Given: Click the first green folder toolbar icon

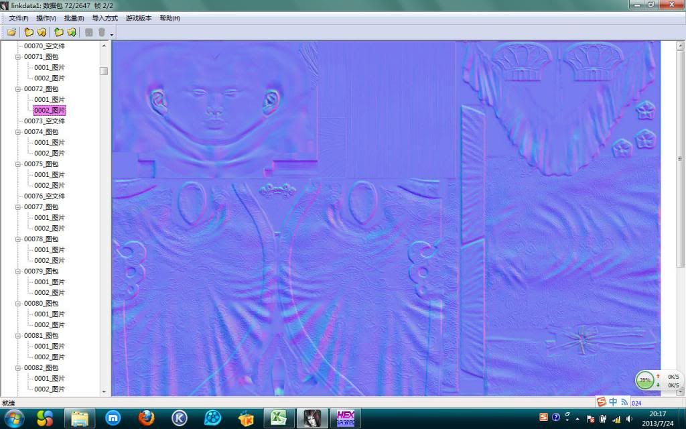Looking at the screenshot, I should pyautogui.click(x=59, y=32).
